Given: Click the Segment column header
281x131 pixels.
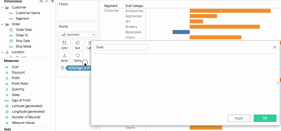Looking at the screenshot, I should click(111, 6).
